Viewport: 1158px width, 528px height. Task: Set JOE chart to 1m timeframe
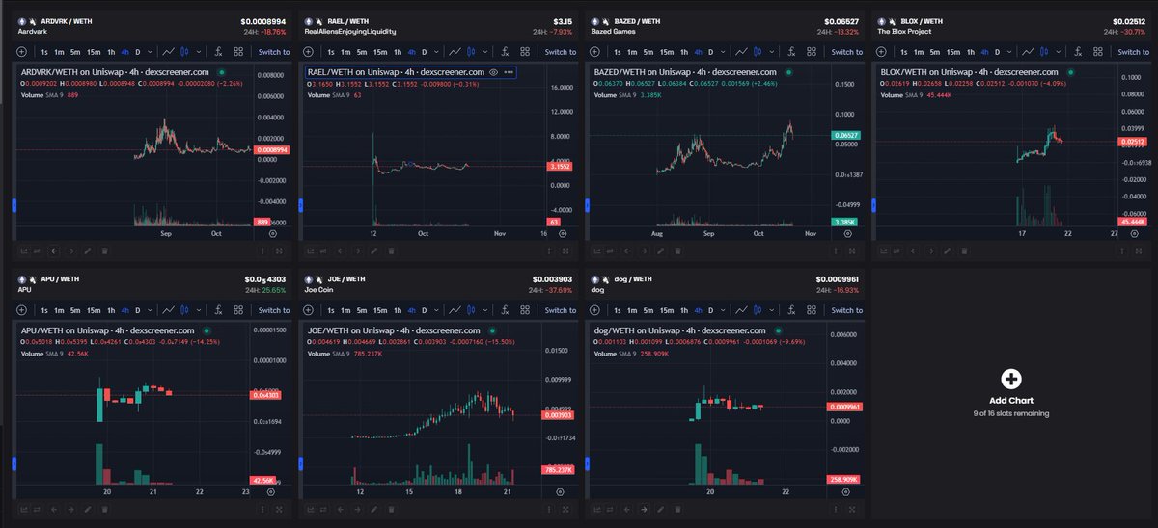[345, 310]
